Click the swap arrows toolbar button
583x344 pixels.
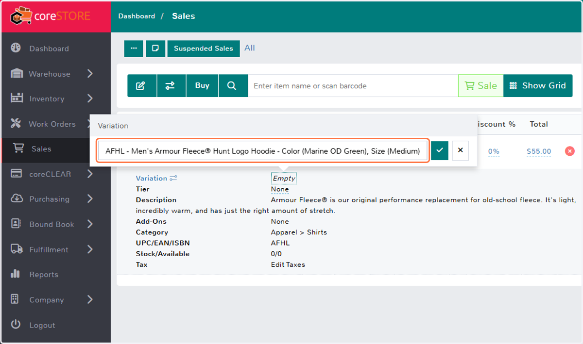tap(171, 86)
